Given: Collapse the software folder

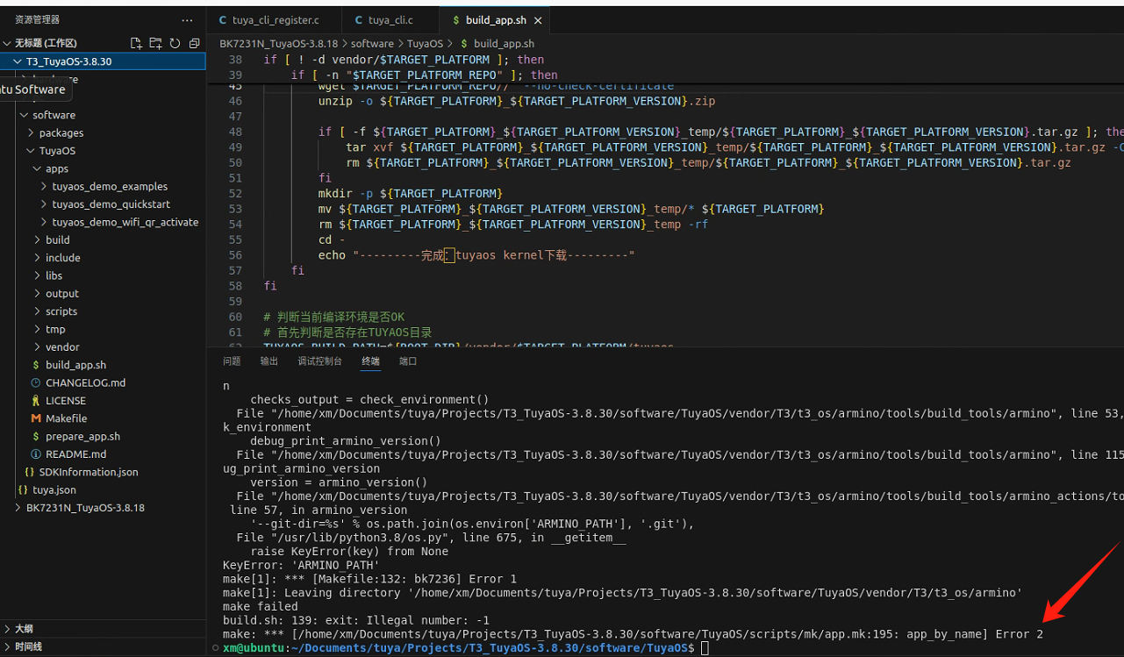Looking at the screenshot, I should coord(103,115).
